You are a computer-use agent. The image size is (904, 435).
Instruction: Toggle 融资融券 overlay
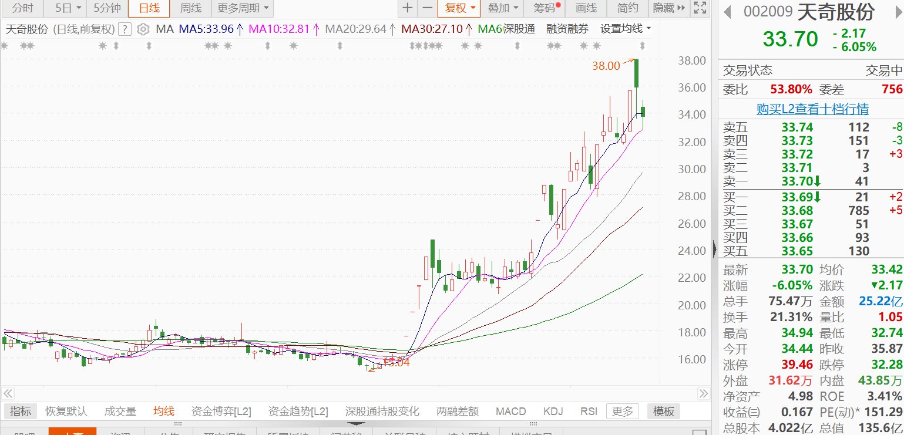(x=567, y=29)
